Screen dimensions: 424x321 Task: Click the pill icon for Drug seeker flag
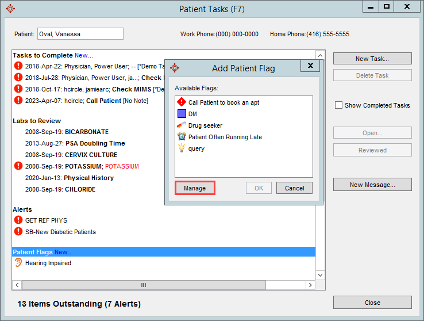[x=182, y=125]
